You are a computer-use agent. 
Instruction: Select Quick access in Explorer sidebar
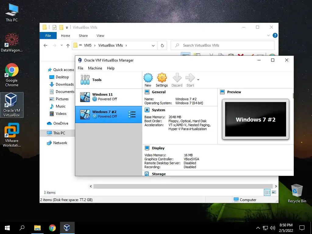coord(61,70)
